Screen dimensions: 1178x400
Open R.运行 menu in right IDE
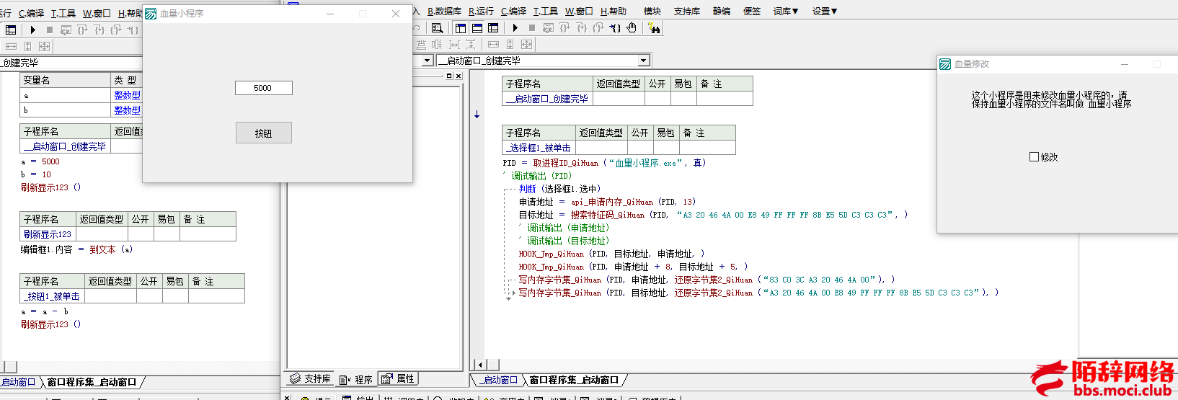tap(481, 11)
